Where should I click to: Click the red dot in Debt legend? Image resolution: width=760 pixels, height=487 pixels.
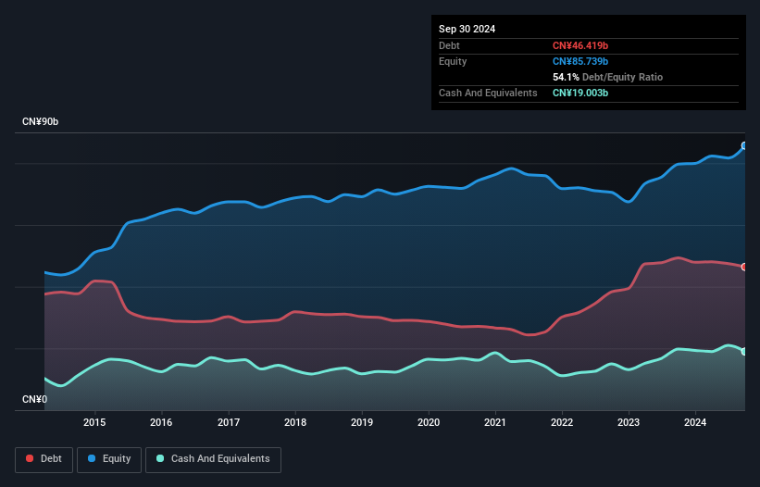(30, 458)
